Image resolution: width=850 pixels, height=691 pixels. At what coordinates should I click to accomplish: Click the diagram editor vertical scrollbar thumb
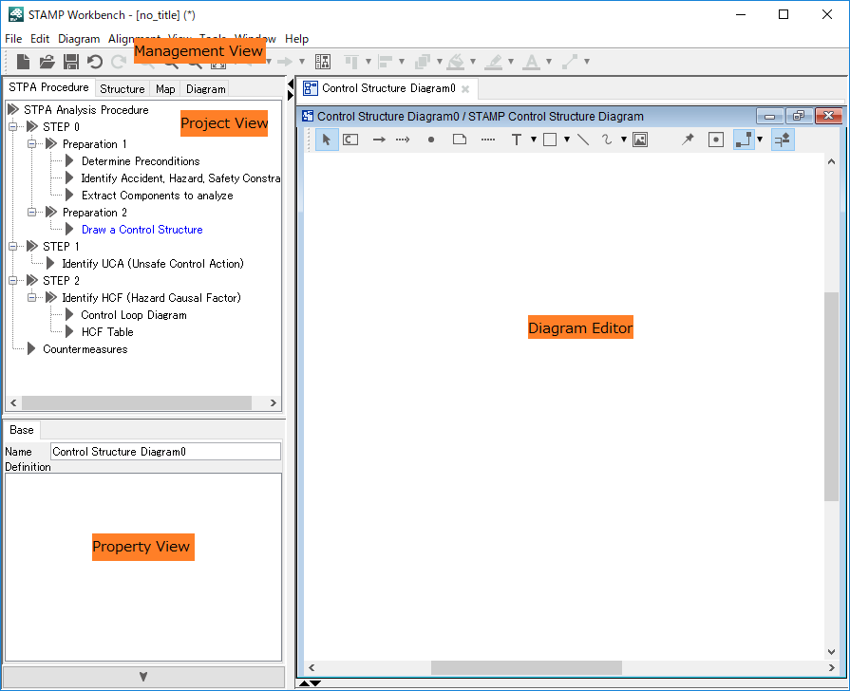click(x=831, y=397)
